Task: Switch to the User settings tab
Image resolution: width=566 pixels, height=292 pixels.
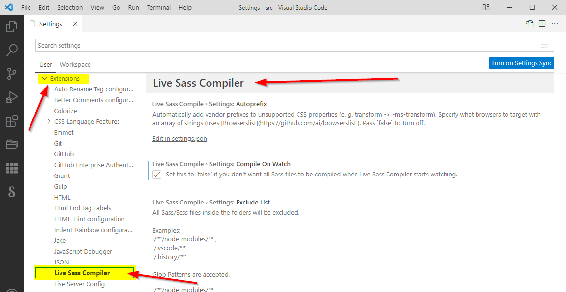Action: point(45,64)
